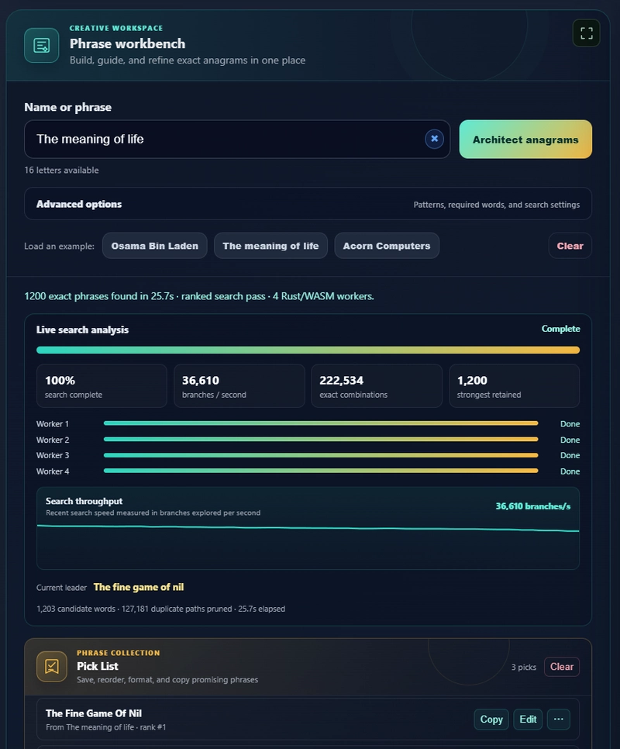Click the 1200 exact phrases found summary
Viewport: 620px width, 749px height.
[x=199, y=296]
